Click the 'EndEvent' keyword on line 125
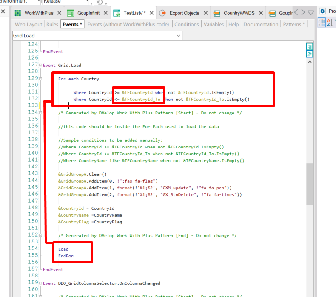 pos(53,51)
